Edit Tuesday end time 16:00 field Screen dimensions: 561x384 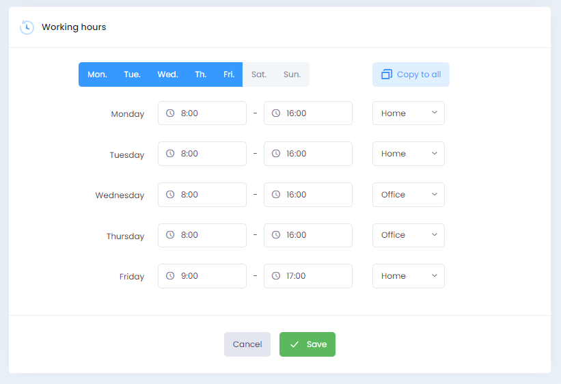pyautogui.click(x=308, y=154)
